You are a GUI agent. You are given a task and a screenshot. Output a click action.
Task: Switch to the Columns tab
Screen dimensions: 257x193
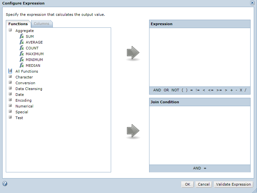click(x=42, y=24)
